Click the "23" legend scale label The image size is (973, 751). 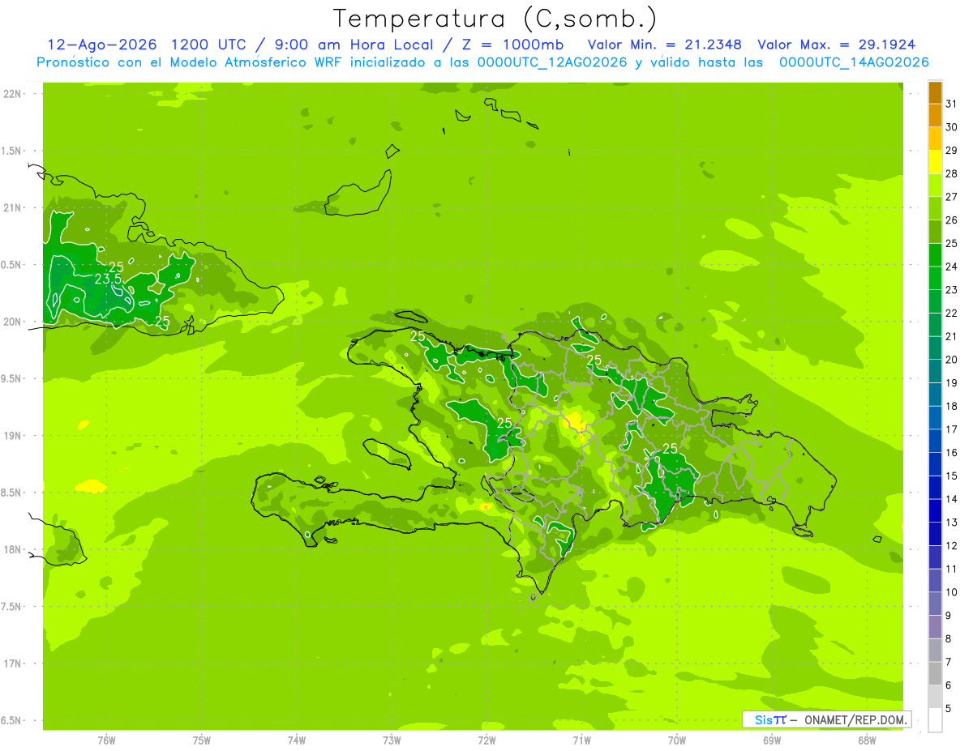click(x=952, y=290)
